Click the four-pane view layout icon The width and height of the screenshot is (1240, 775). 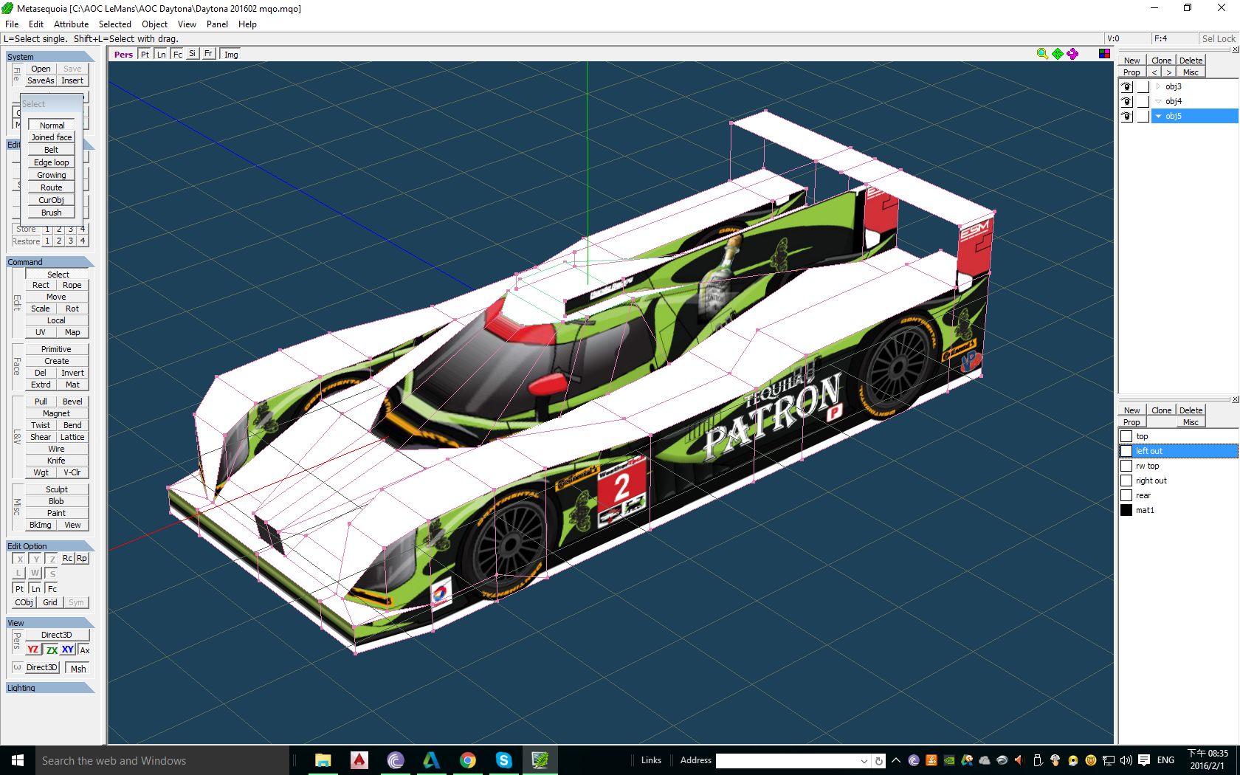1104,54
